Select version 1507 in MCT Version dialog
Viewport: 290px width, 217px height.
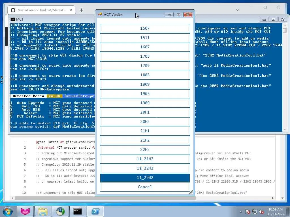(145, 29)
